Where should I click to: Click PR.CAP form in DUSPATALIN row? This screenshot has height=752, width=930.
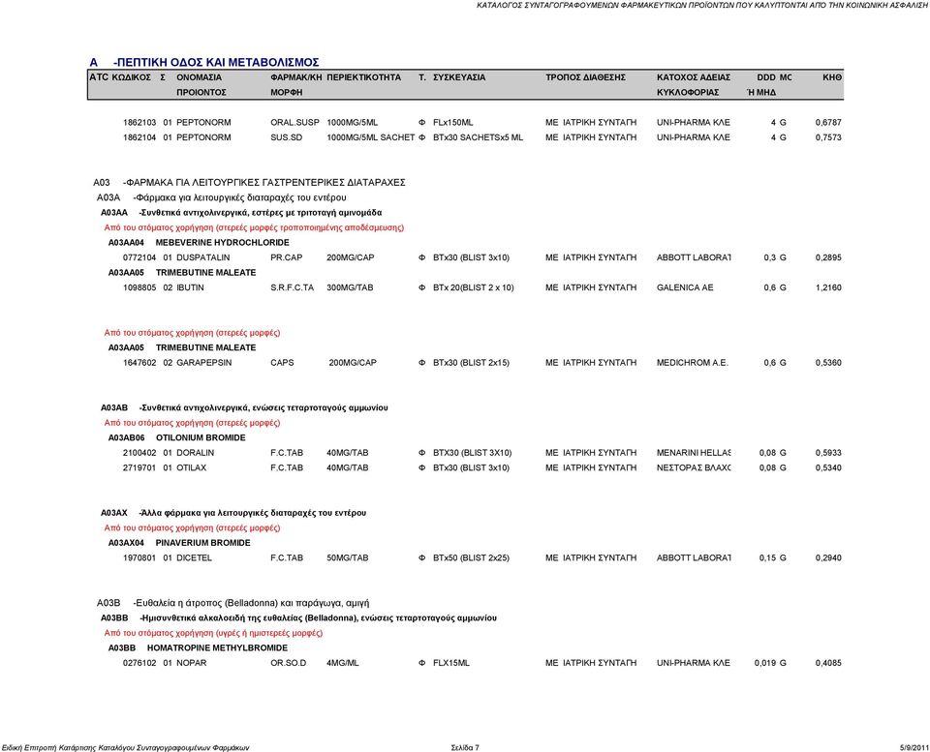[287, 257]
